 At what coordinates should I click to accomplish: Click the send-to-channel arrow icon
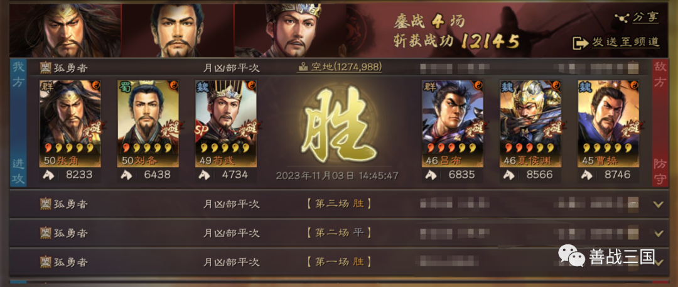[x=580, y=43]
